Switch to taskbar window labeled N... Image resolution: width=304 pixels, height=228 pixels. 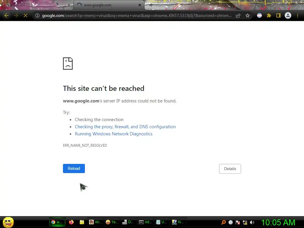coord(178,222)
